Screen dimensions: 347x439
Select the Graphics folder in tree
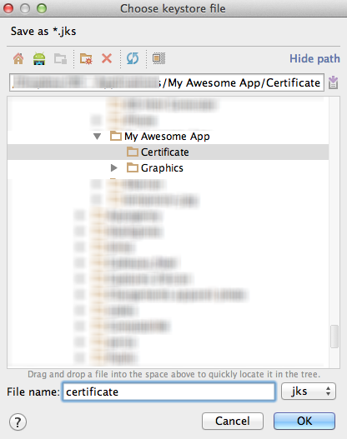[162, 168]
